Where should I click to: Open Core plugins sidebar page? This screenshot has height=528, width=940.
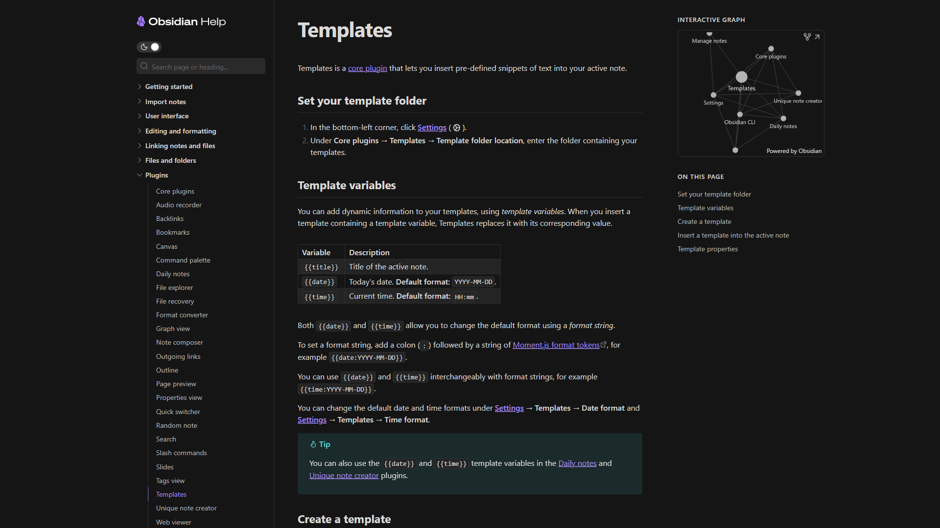coord(175,191)
